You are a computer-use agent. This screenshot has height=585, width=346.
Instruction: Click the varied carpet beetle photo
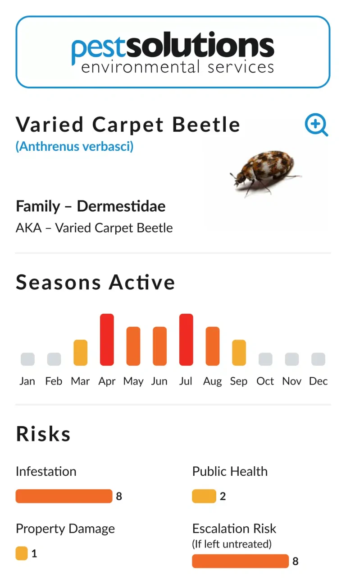pyautogui.click(x=265, y=175)
